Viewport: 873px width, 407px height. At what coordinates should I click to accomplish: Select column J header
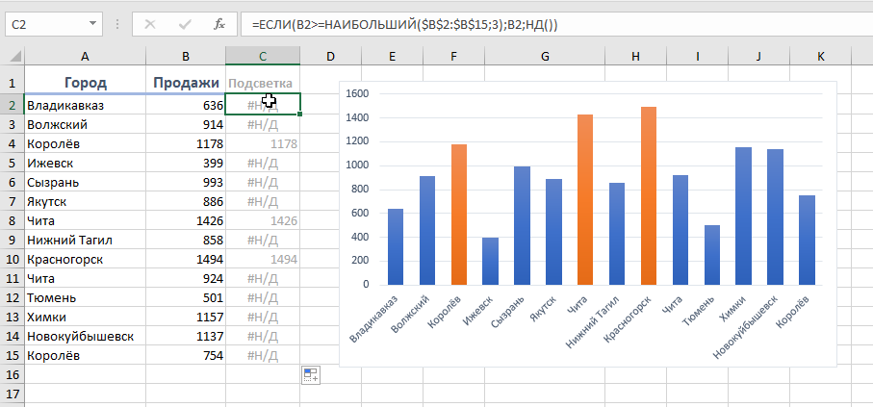(x=758, y=56)
